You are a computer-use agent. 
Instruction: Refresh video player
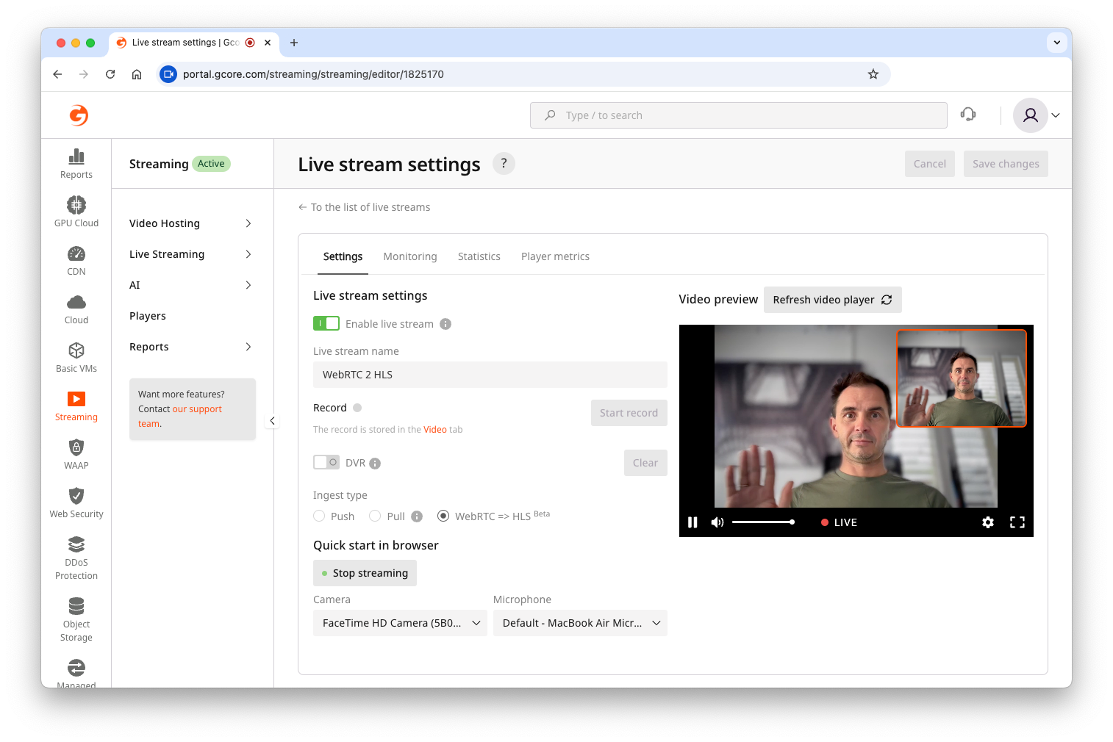833,300
